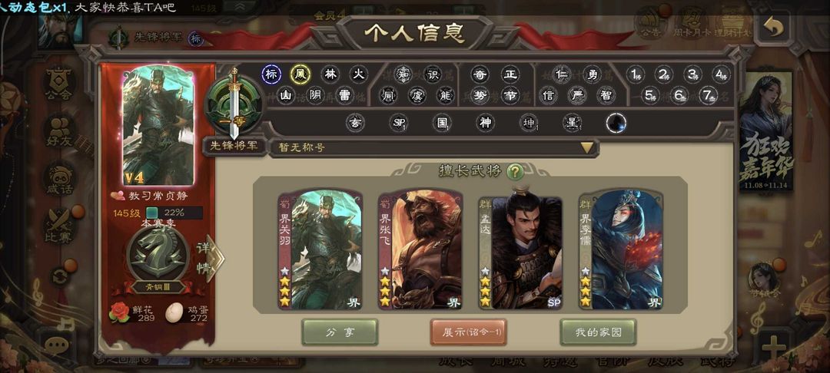This screenshot has width=830, height=373.
Task: Click the 我的家园 button
Action: [x=598, y=332]
